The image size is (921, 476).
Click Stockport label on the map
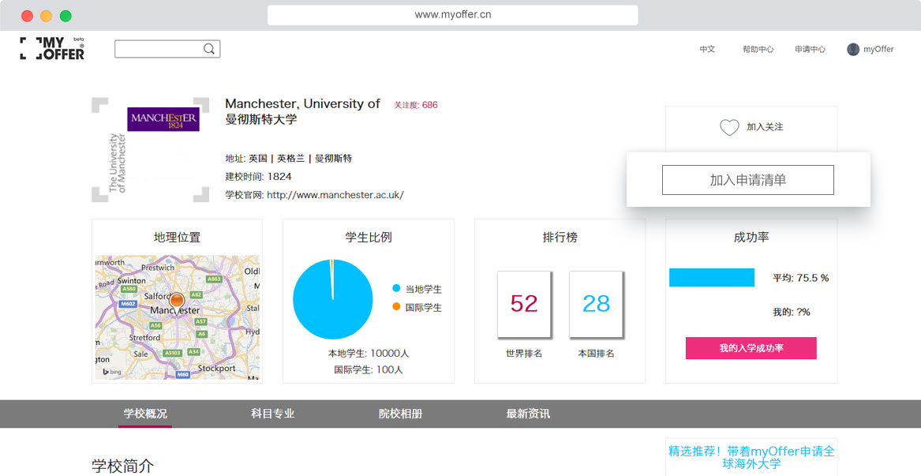pos(216,369)
